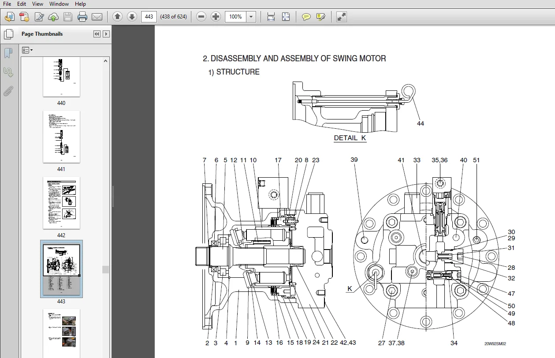Zoom in with the plus button
Screen dimensions: 555x358
tap(216, 17)
